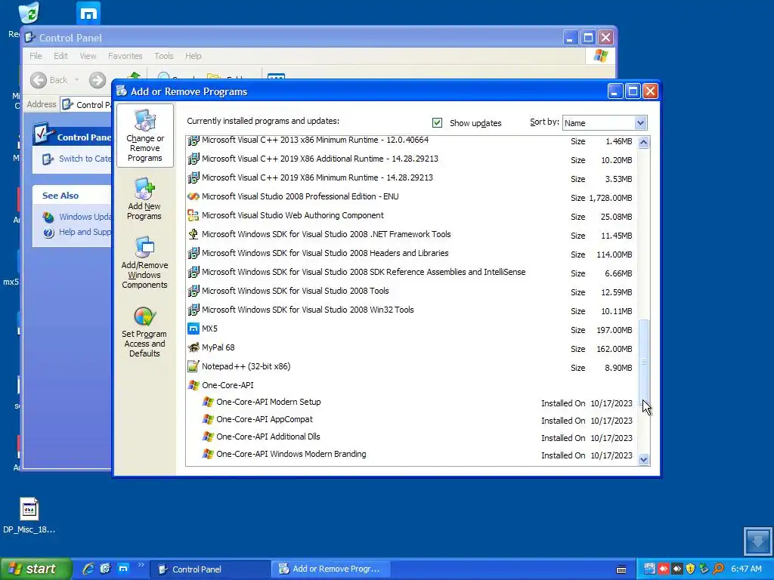Click the One-Core-API AppCompat icon

pyautogui.click(x=208, y=419)
